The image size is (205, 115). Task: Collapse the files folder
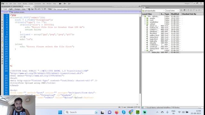coord(145,50)
